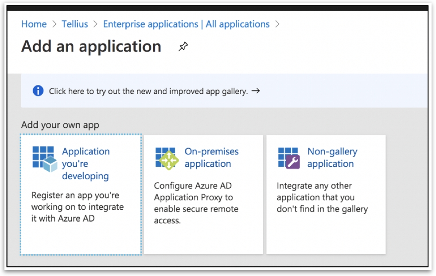Select the Application you're developing title
This screenshot has width=436, height=276.
click(86, 164)
